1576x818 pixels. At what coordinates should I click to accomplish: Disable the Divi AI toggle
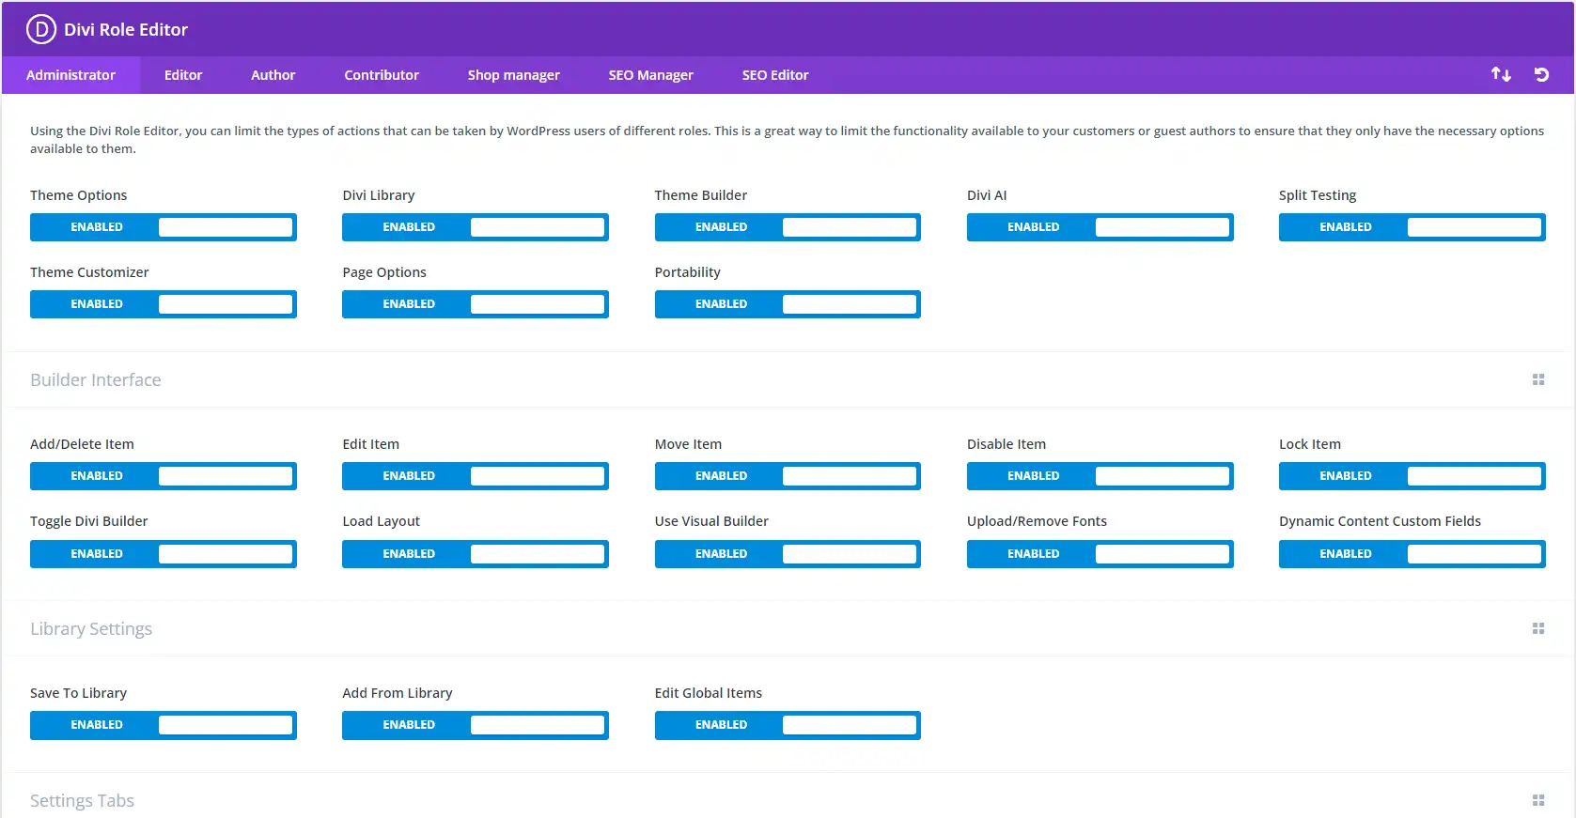[x=1100, y=227]
